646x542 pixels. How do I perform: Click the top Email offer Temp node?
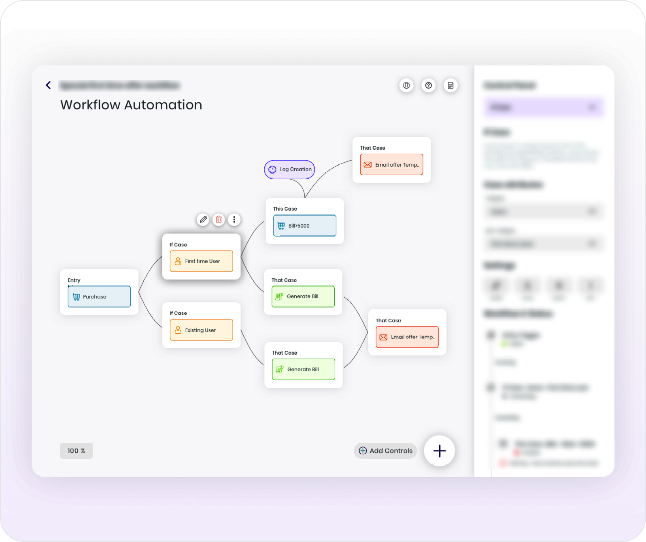click(x=391, y=165)
